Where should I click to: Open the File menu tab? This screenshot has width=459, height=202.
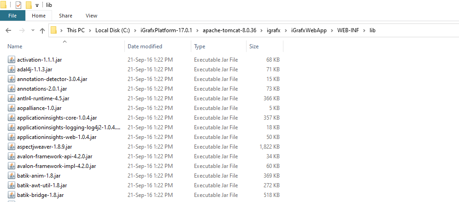pyautogui.click(x=12, y=16)
